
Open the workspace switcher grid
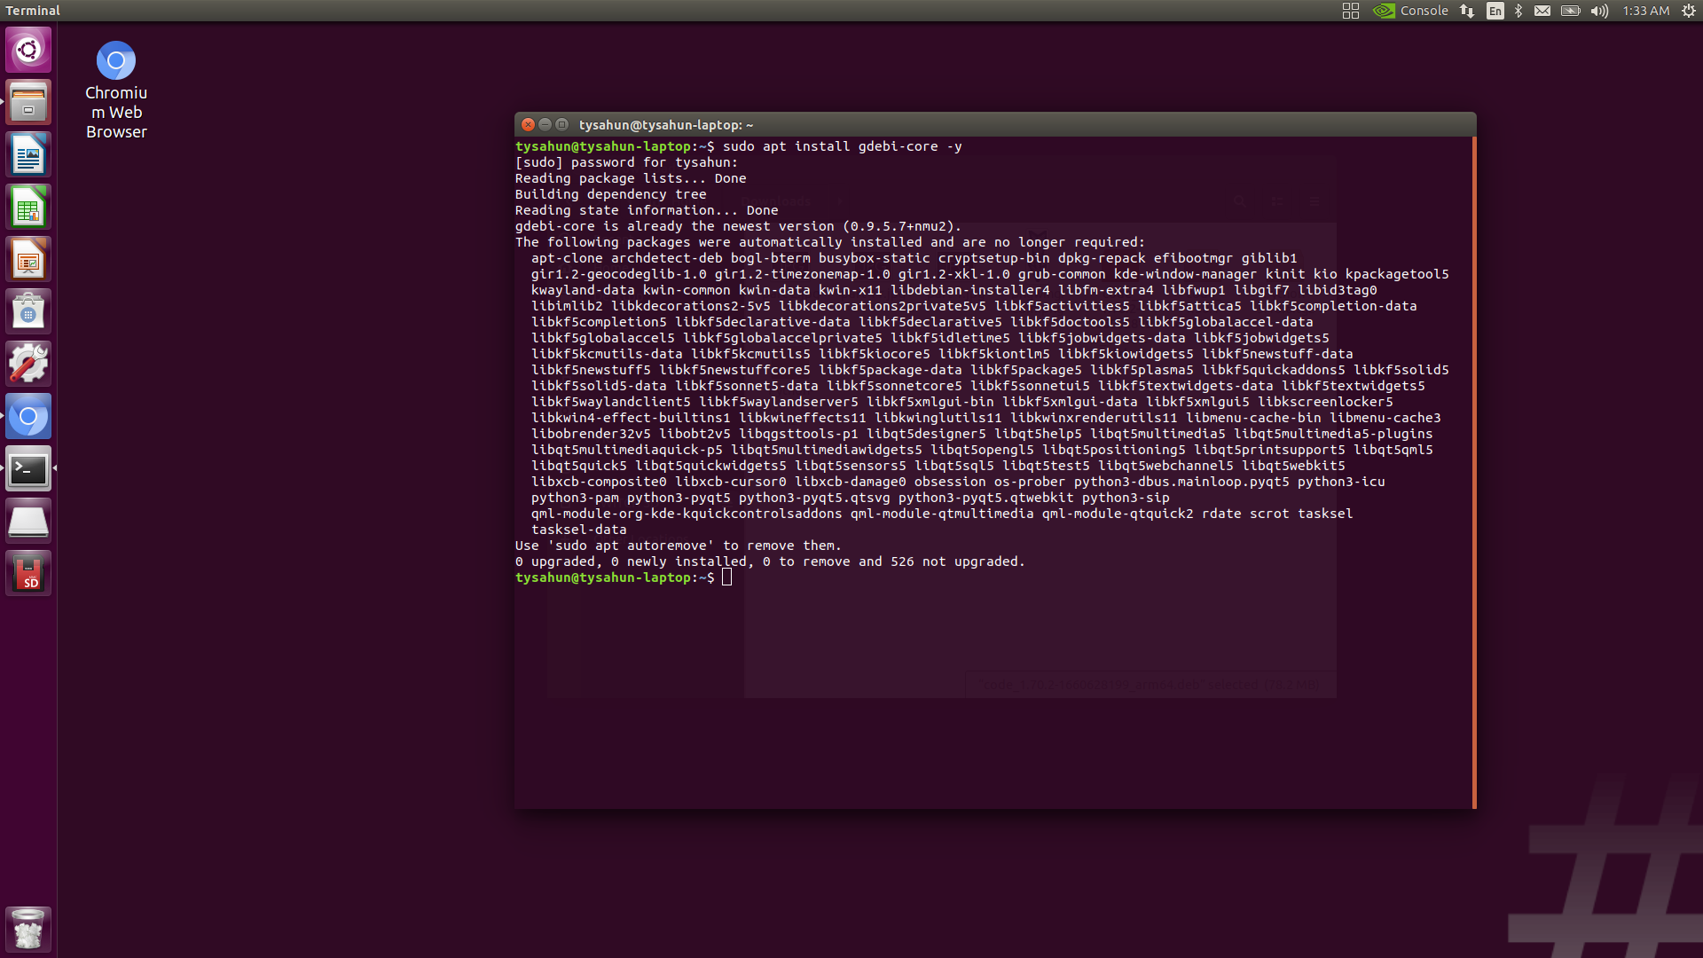(x=1350, y=11)
